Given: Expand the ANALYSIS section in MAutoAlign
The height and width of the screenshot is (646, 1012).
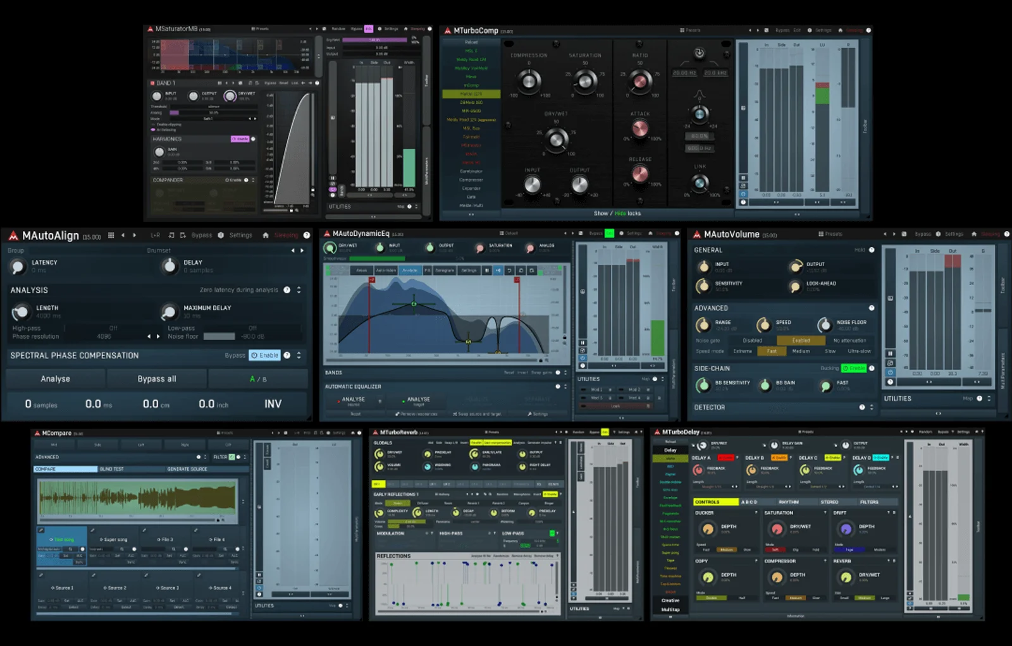Looking at the screenshot, I should (299, 290).
